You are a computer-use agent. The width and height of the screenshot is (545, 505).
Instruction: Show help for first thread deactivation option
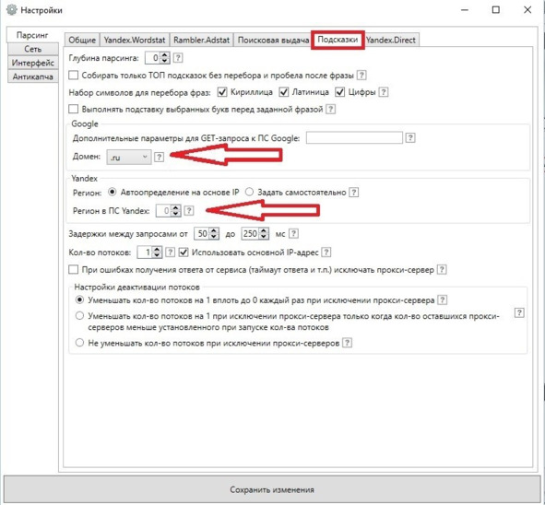point(443,300)
